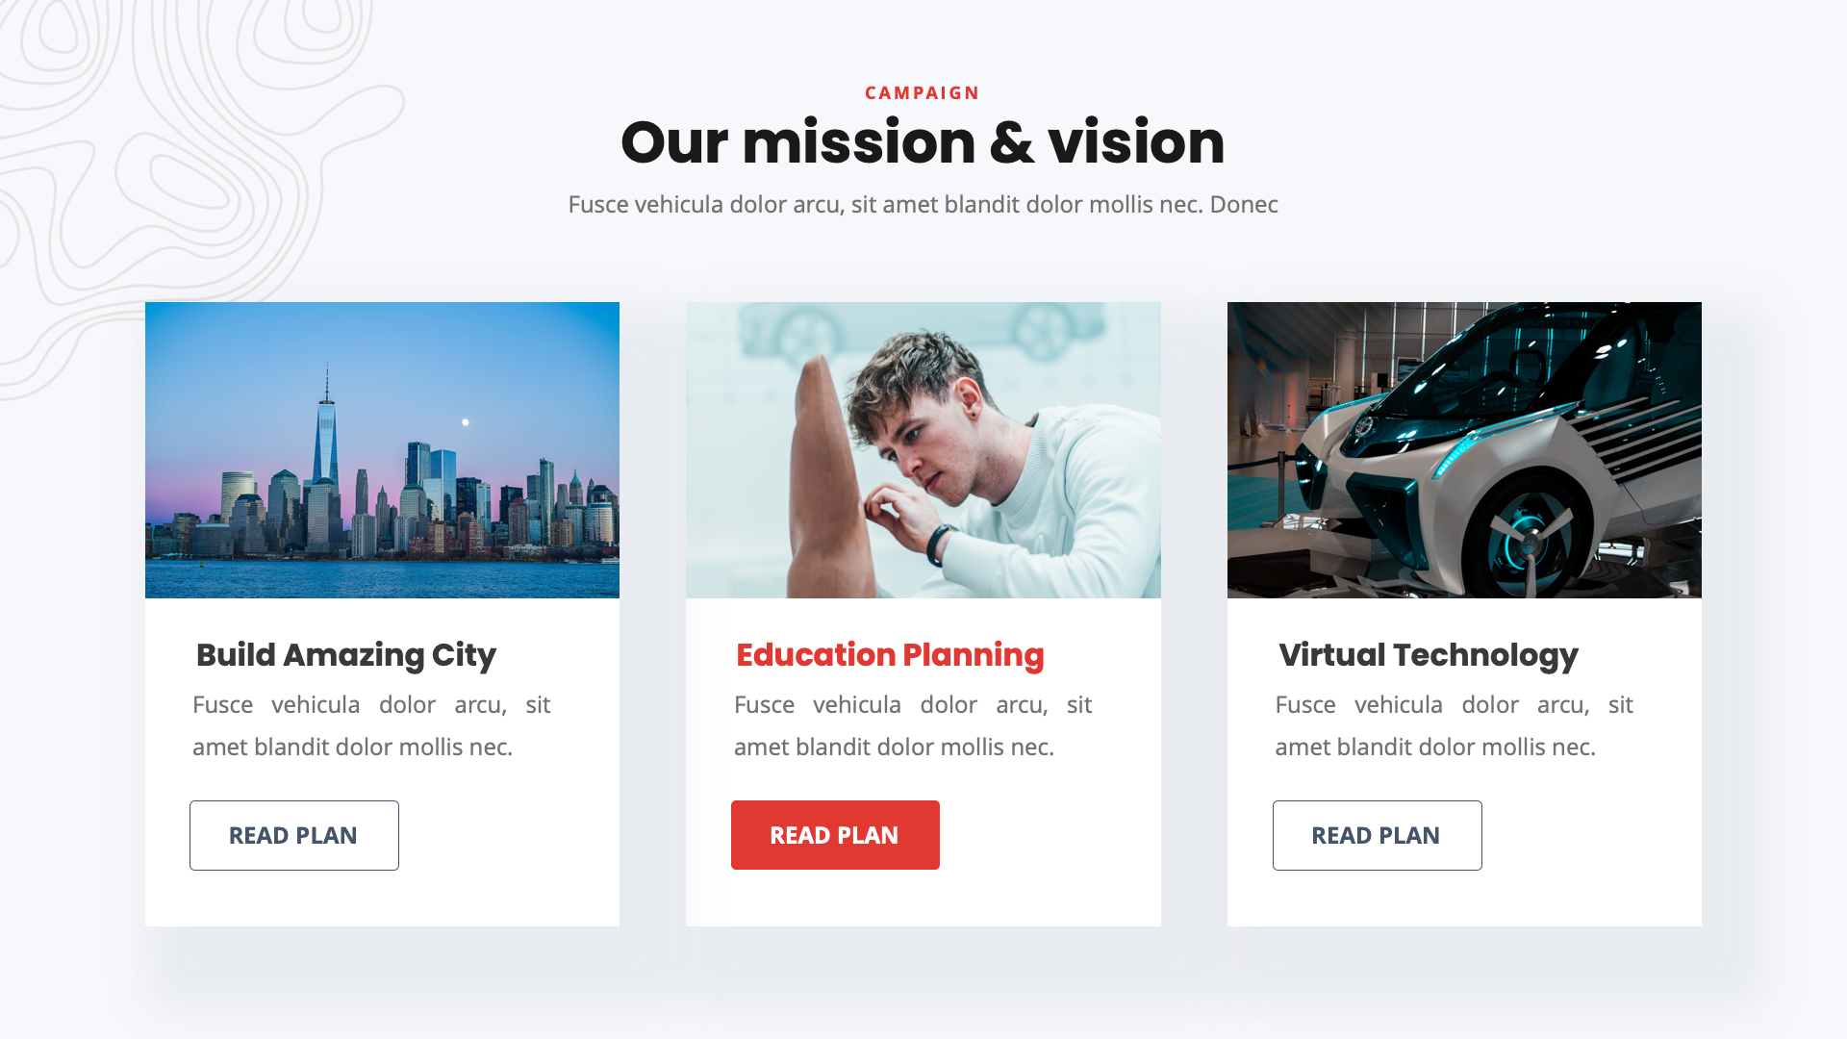Click the red READ PLAN button
1847x1039 pixels.
coord(835,835)
